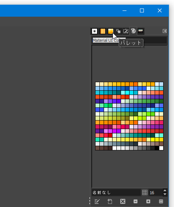This screenshot has width=174, height=207.
Task: Click the Edit Color icon
Action: point(97,202)
